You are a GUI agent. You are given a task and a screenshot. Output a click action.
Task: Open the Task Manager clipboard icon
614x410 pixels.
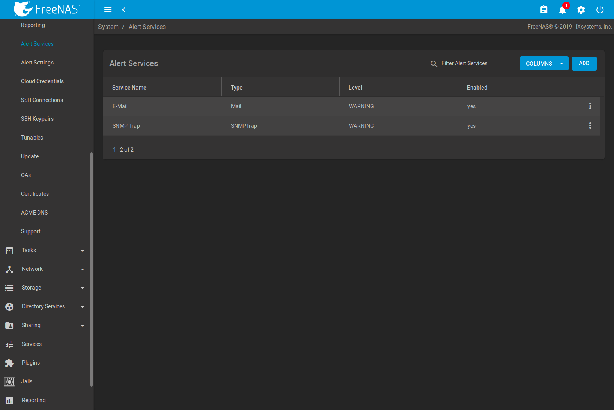pyautogui.click(x=544, y=10)
